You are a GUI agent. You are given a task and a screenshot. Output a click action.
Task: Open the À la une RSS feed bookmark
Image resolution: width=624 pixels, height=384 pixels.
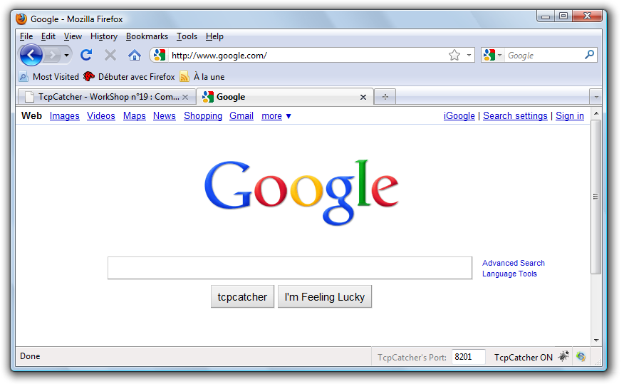(x=202, y=77)
